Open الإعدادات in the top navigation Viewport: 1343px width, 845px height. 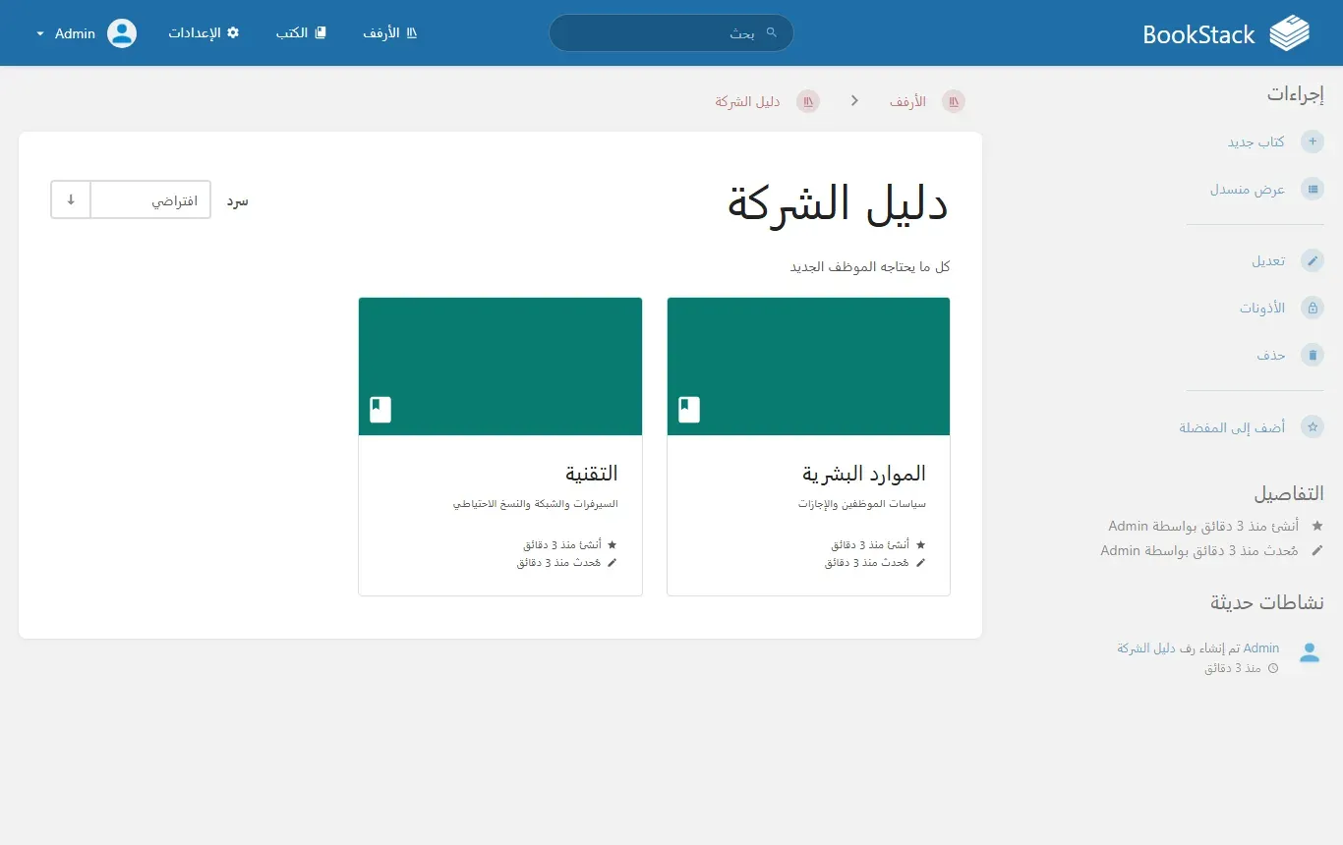click(204, 32)
